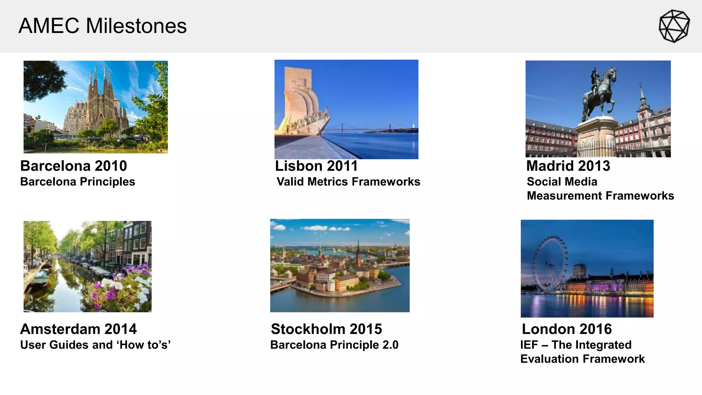Viewport: 702px width, 395px height.
Task: Click the geometric polyhedron logo icon
Action: pos(674,26)
